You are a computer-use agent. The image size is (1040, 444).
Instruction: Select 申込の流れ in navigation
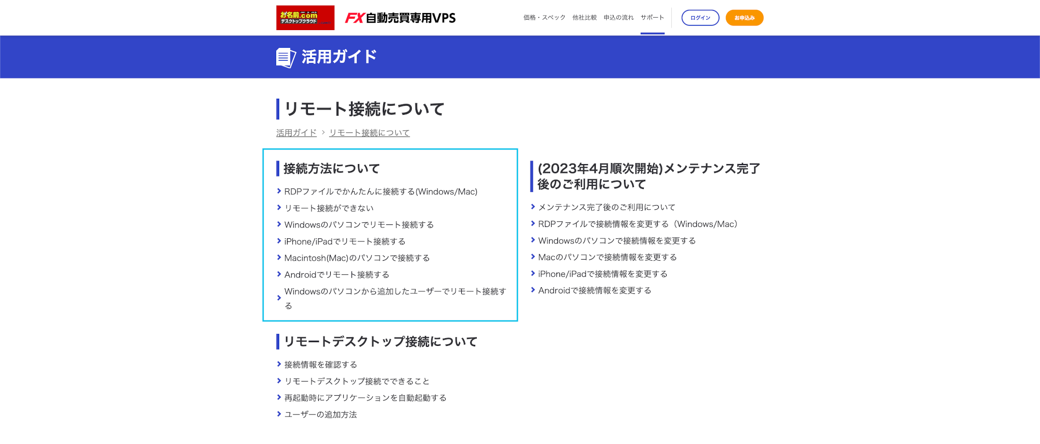[618, 18]
